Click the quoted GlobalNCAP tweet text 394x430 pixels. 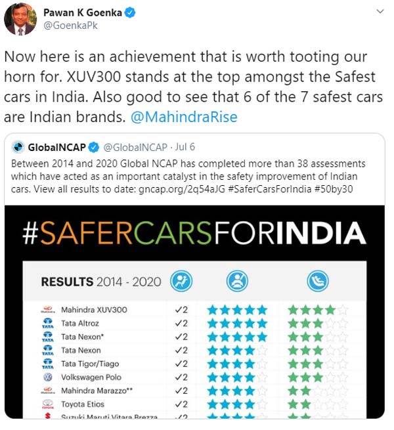pyautogui.click(x=194, y=174)
